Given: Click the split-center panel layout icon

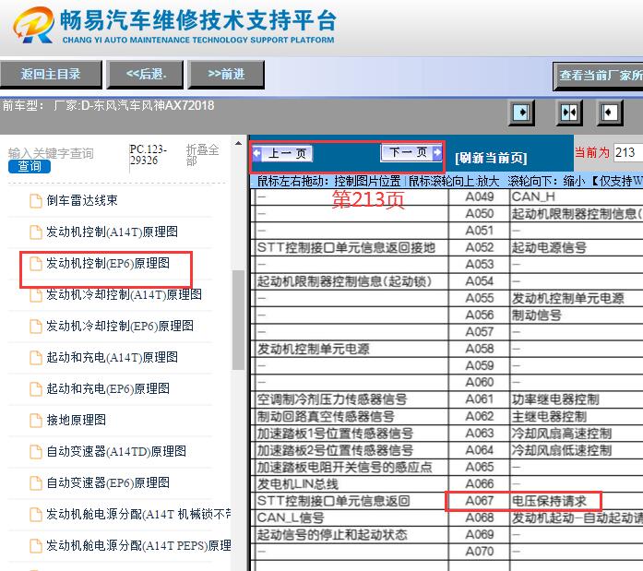Looking at the screenshot, I should point(569,113).
